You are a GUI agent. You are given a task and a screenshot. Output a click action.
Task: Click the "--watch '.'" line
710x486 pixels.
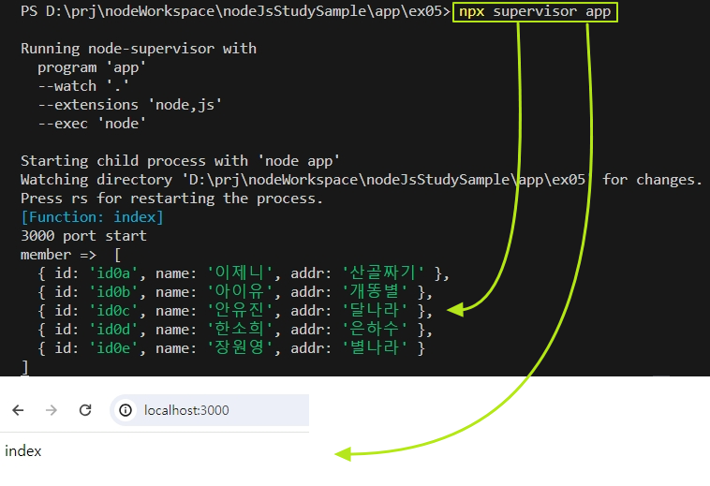[83, 86]
